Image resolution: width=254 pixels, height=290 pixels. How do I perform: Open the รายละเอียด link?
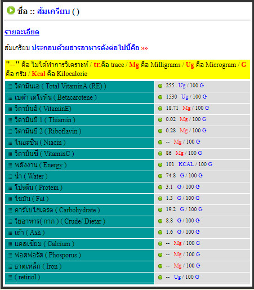tap(22, 32)
